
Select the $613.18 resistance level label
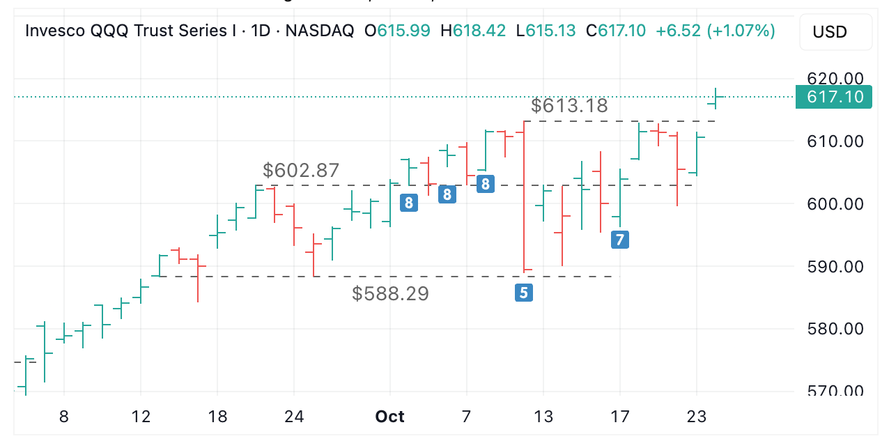[x=569, y=106]
